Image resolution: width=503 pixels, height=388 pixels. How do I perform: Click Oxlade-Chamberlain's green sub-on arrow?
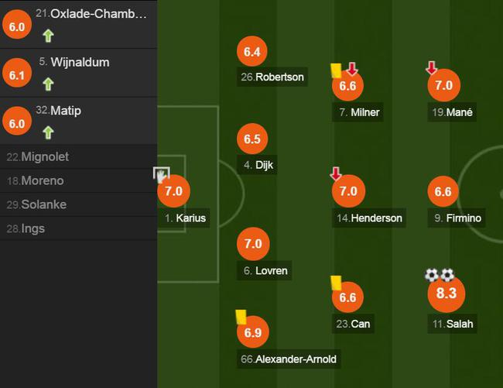point(48,35)
